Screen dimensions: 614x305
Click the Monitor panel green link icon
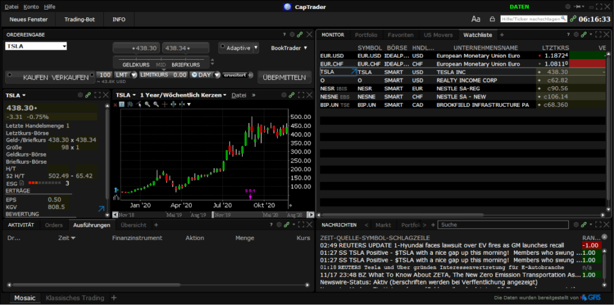tap(584, 35)
